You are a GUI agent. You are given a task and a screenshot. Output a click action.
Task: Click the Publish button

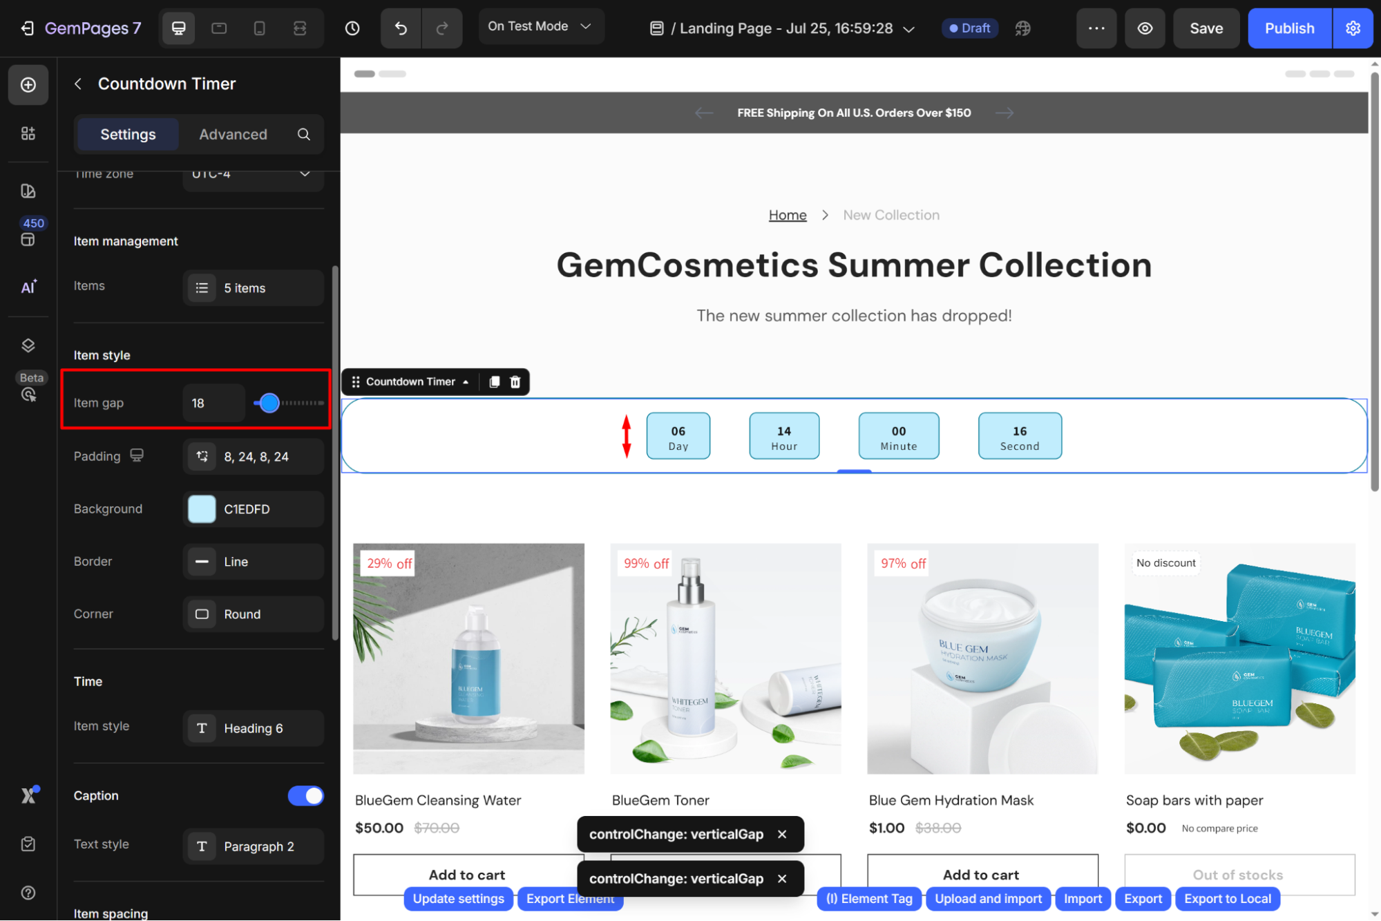[x=1289, y=28]
